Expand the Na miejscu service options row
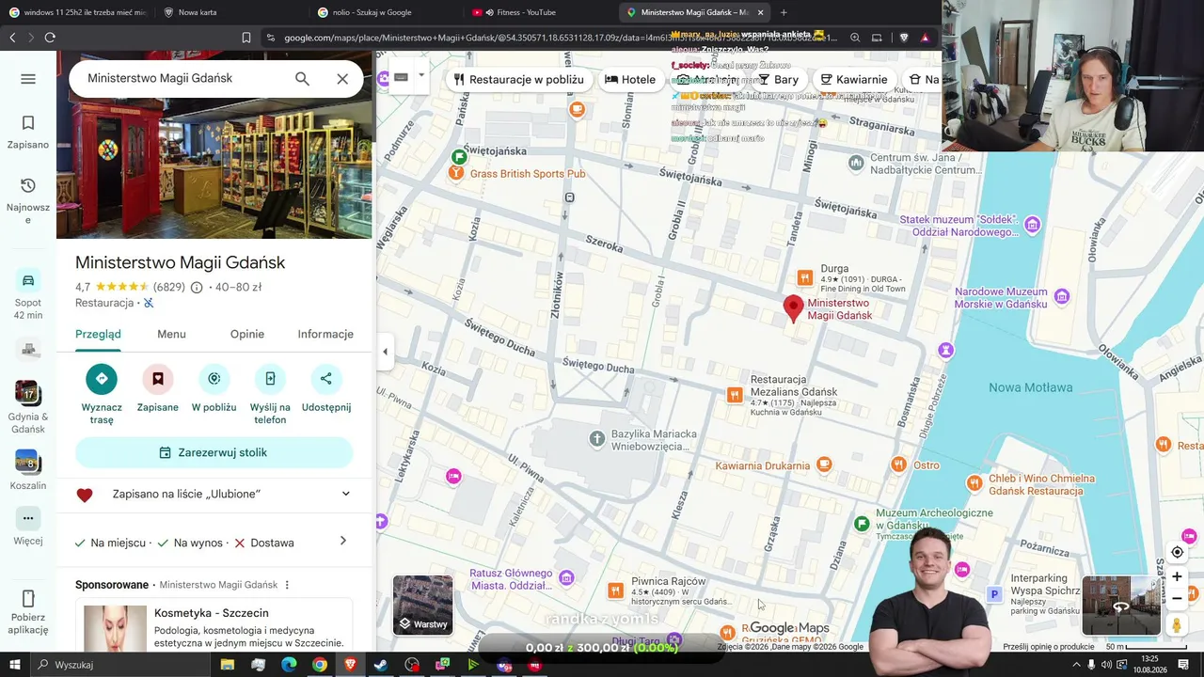1204x677 pixels. (214, 543)
